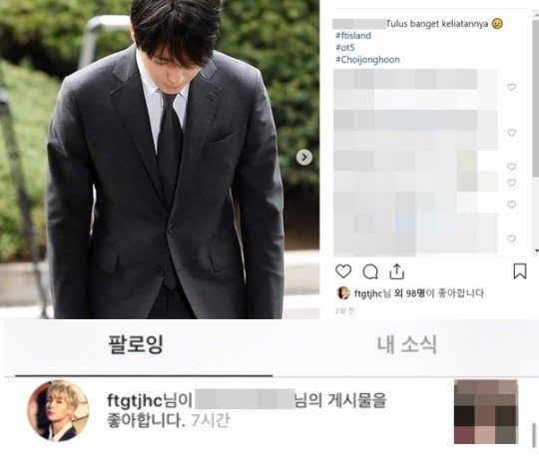The image size is (539, 461).
Task: Like the last comment heart
Action: pyautogui.click(x=511, y=238)
